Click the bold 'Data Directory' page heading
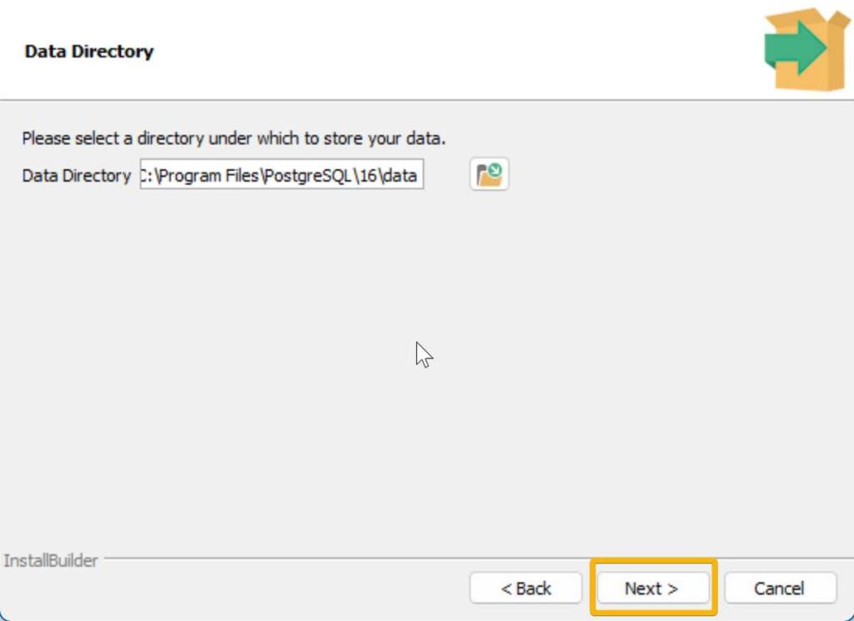The height and width of the screenshot is (621, 854). pyautogui.click(x=89, y=51)
